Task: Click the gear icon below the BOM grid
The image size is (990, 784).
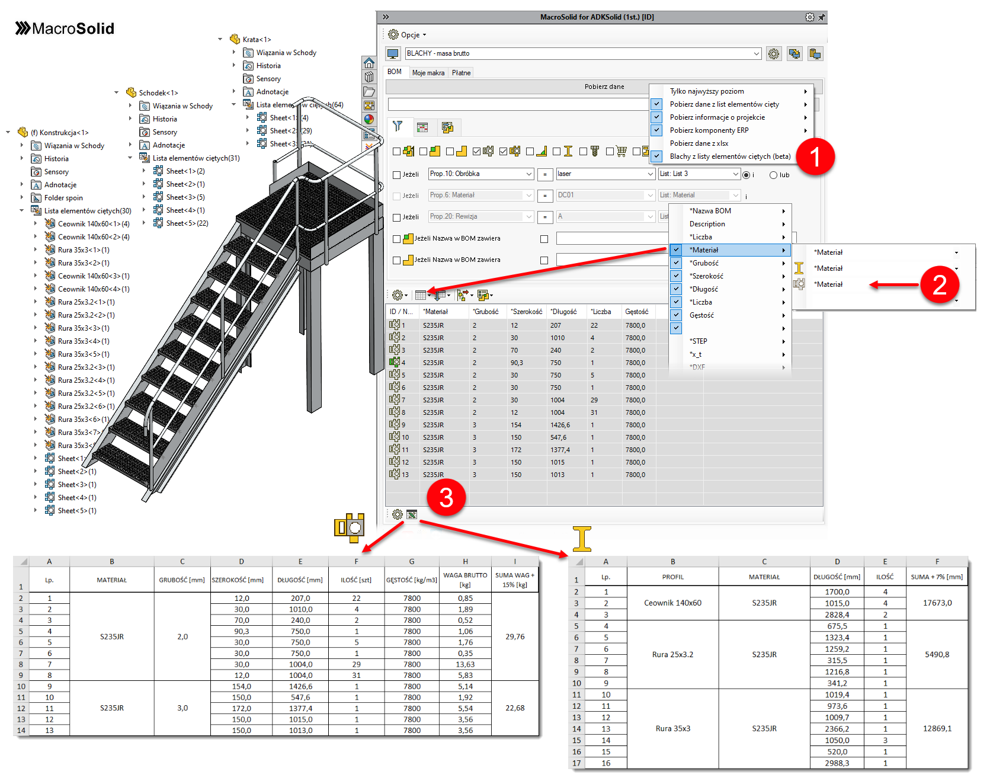Action: coord(398,514)
